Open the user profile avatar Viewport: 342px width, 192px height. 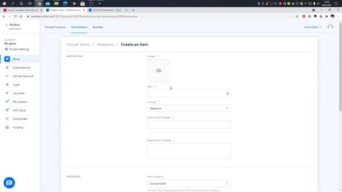tap(330, 27)
